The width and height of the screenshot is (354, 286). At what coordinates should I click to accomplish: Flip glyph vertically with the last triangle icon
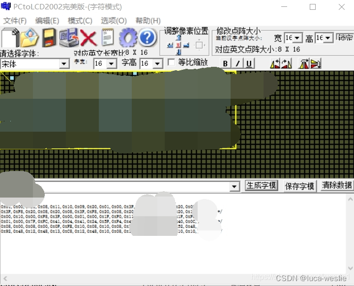[x=315, y=63]
